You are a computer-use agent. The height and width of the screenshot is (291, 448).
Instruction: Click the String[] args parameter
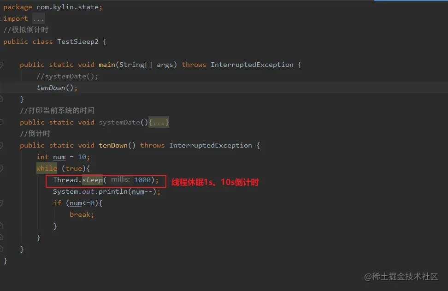coord(146,65)
